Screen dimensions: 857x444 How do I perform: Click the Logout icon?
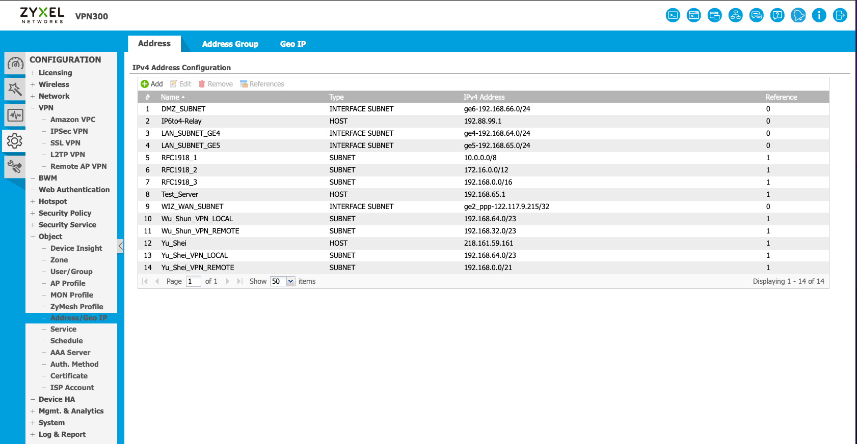click(840, 15)
